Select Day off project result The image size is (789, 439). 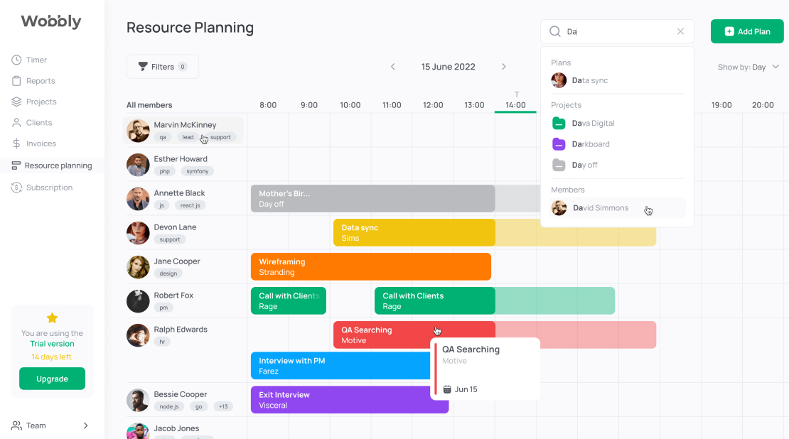pos(617,165)
